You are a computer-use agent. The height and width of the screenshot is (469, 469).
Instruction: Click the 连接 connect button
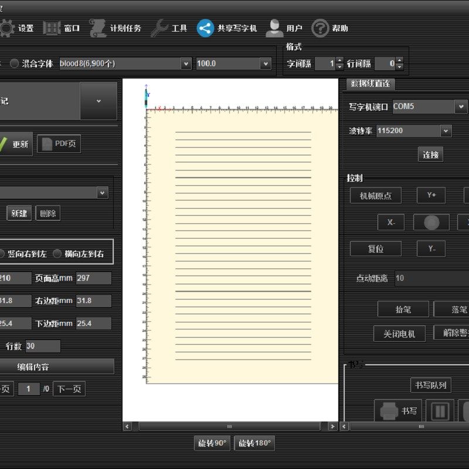point(430,155)
